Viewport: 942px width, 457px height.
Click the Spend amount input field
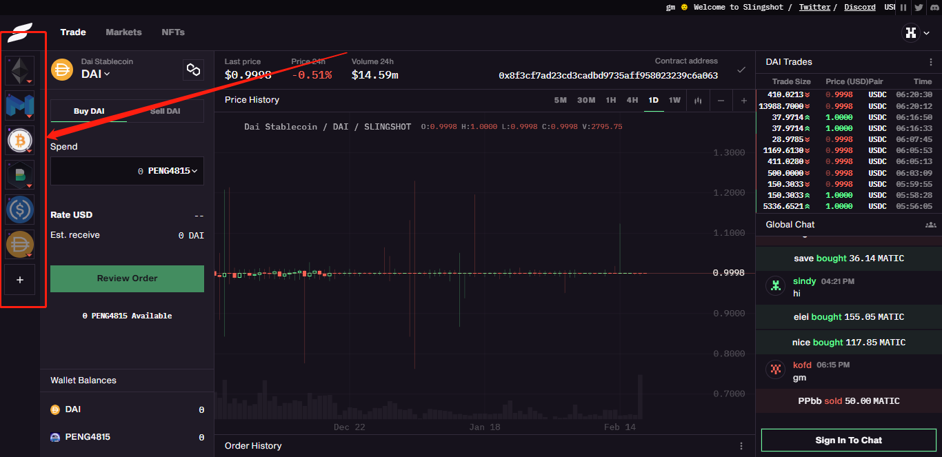tap(97, 171)
